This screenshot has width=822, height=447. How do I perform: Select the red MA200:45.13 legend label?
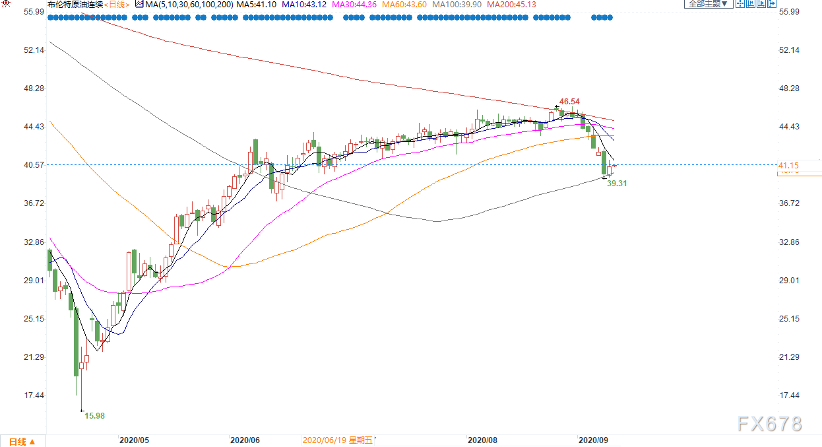point(512,4)
